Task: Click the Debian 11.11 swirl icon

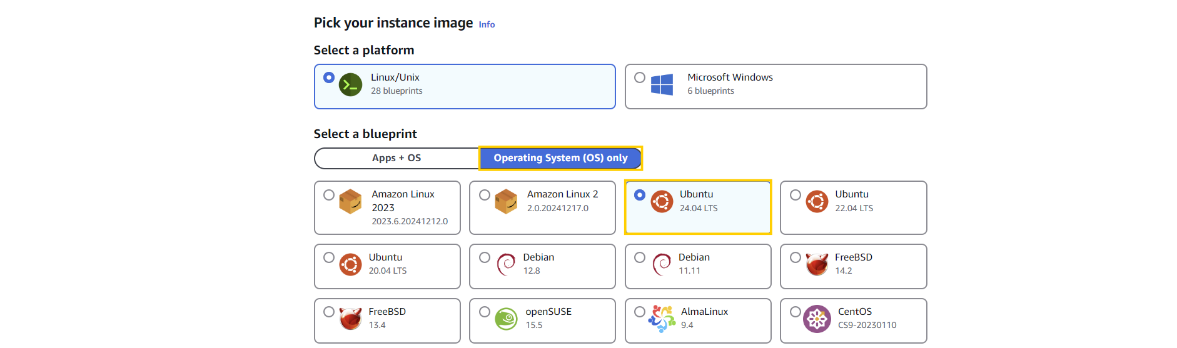Action: [661, 265]
